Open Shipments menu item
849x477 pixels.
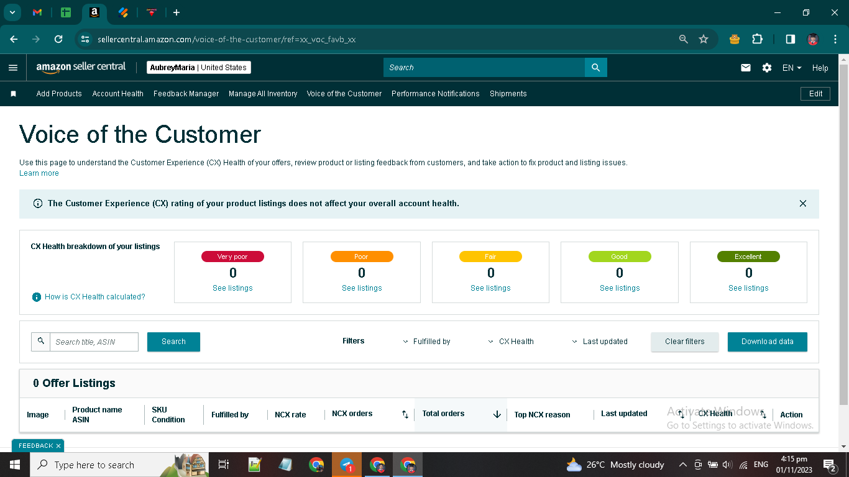point(508,94)
